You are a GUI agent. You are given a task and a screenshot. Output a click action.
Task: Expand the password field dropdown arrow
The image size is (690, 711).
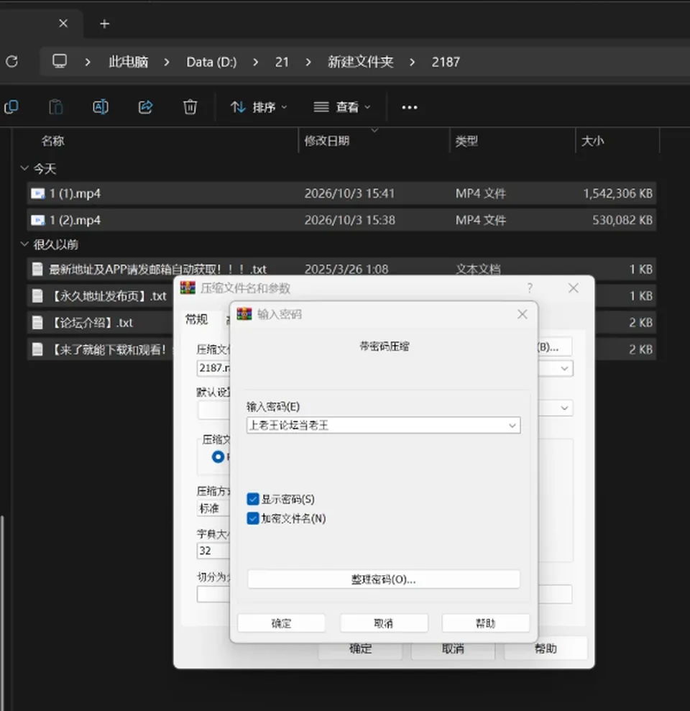pos(512,426)
